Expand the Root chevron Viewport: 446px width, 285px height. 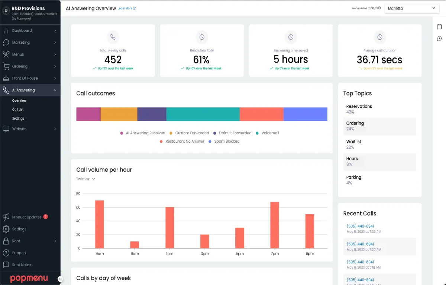click(x=55, y=241)
